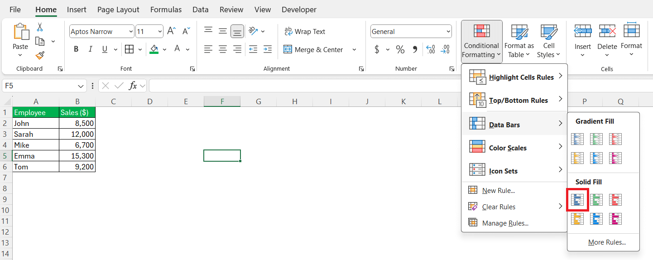Apply comma style
Screen dimensions: 653x260
coord(415,49)
